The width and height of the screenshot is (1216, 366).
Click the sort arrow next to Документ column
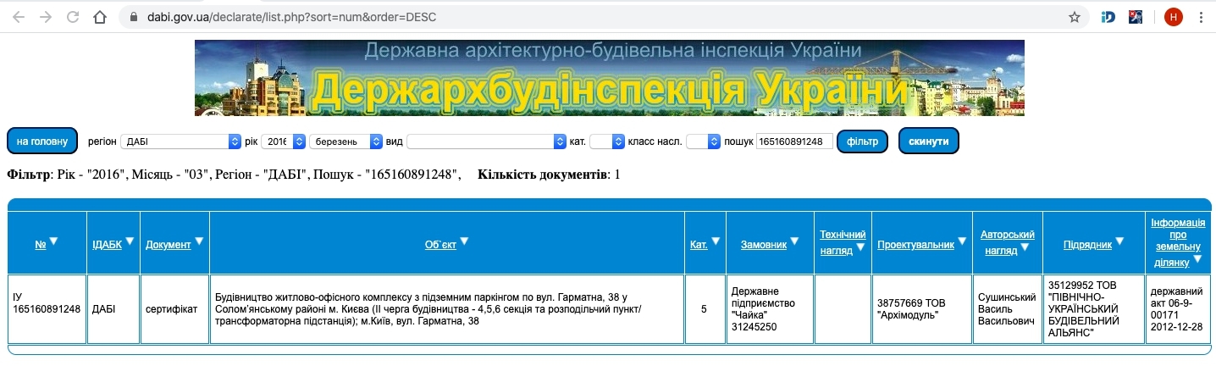[x=199, y=241]
